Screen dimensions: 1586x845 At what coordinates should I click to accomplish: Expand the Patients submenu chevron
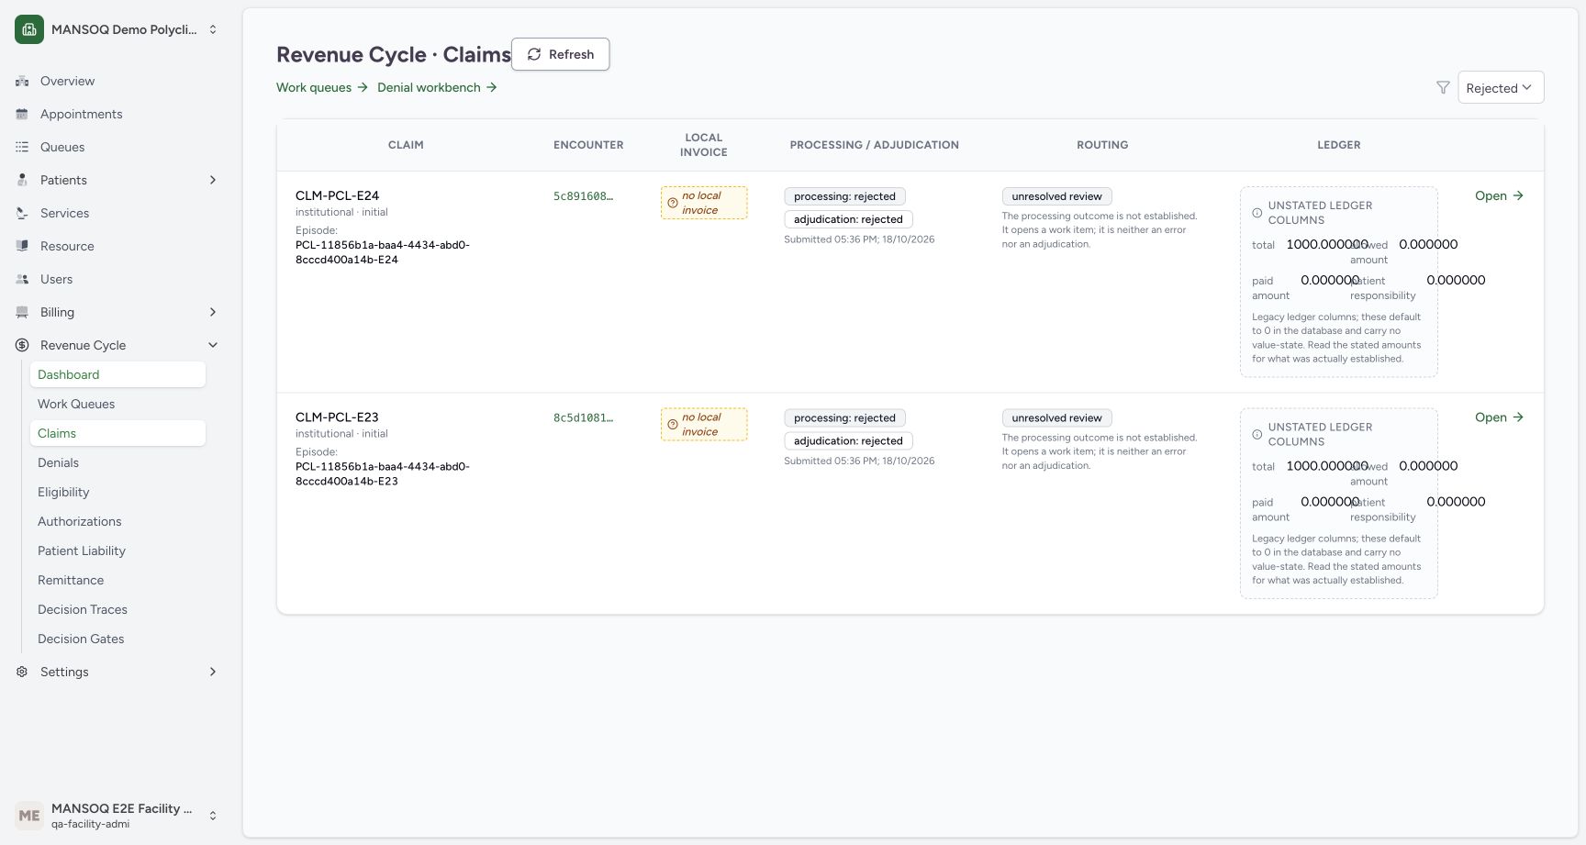[213, 180]
